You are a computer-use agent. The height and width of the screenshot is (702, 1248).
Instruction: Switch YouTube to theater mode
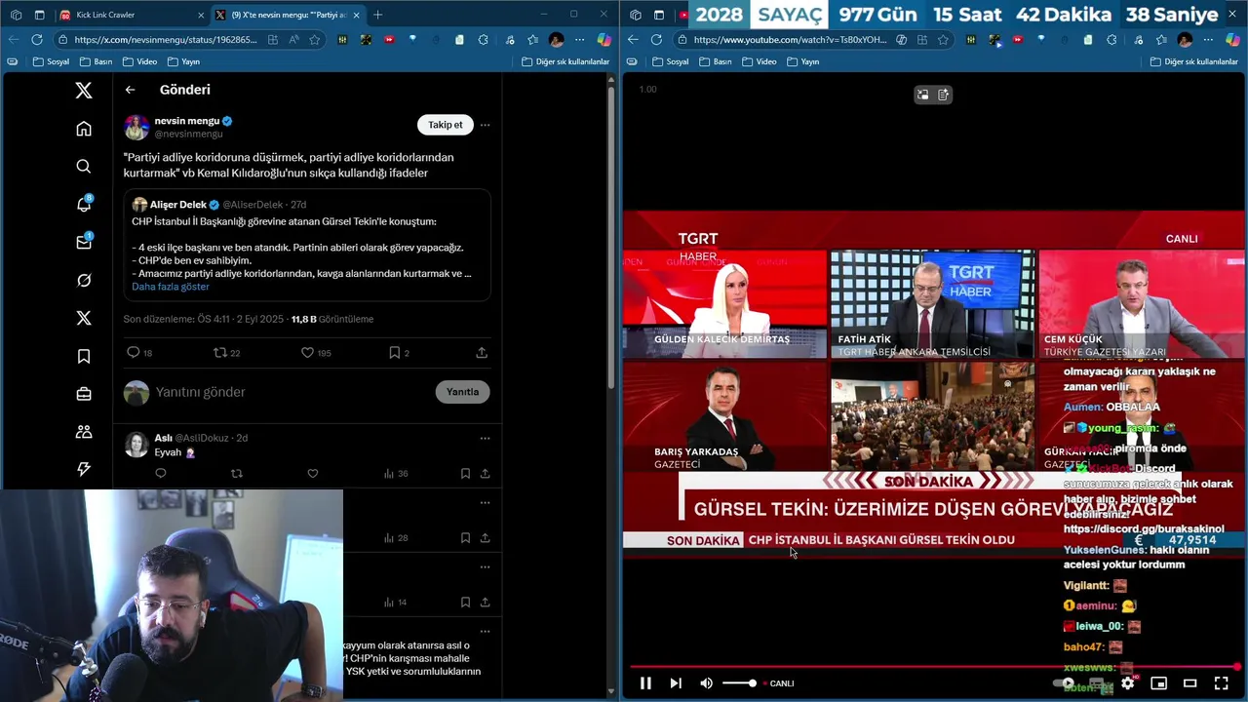[x=1189, y=683]
